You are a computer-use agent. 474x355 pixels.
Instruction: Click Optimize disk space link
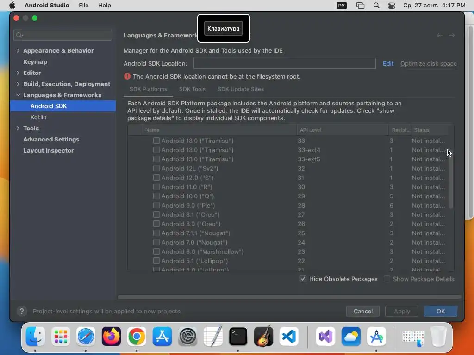(x=429, y=63)
